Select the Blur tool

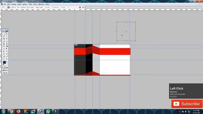click(4, 48)
